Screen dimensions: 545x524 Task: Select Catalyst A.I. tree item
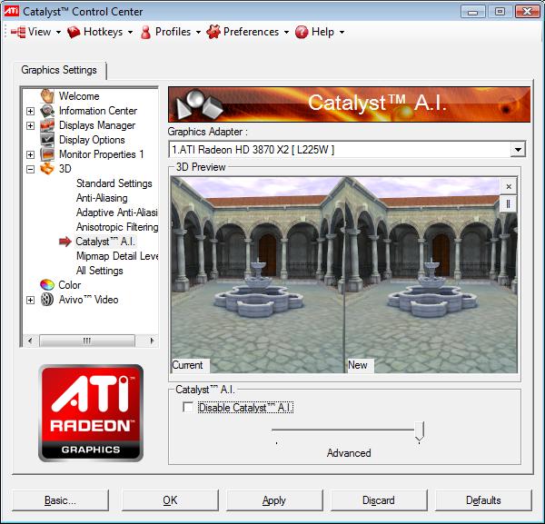pos(105,242)
